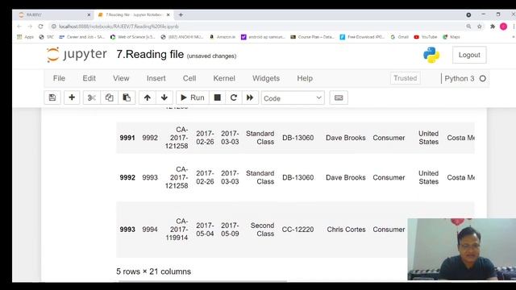
Task: Move selected cell up arrow
Action: point(148,97)
